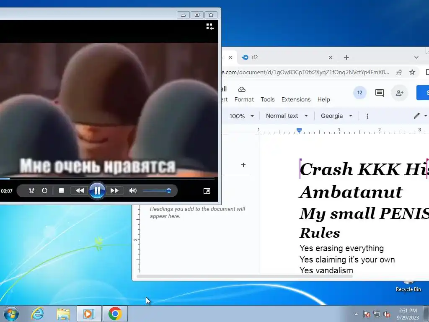
Task: Open Windows Explorer from the taskbar
Action: pos(63,314)
